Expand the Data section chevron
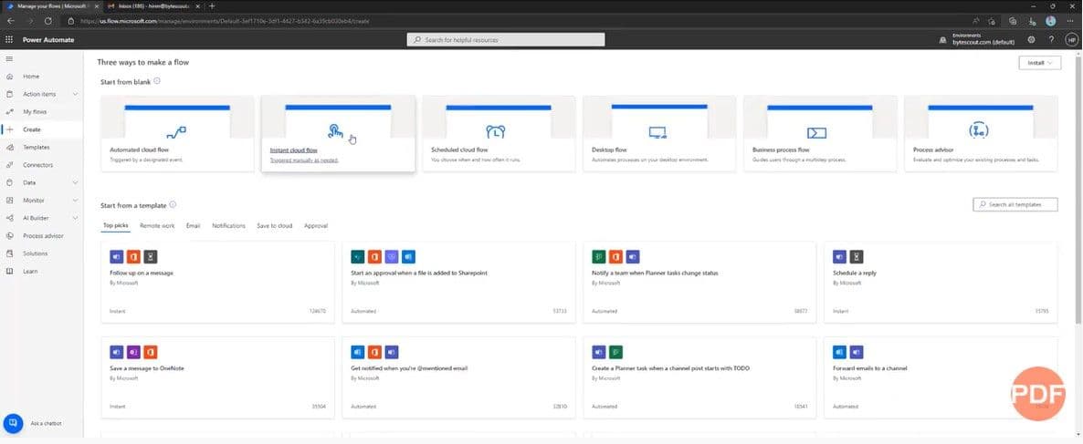1083x444 pixels. [76, 182]
